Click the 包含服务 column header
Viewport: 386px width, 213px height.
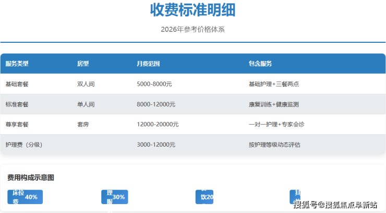[x=260, y=64]
